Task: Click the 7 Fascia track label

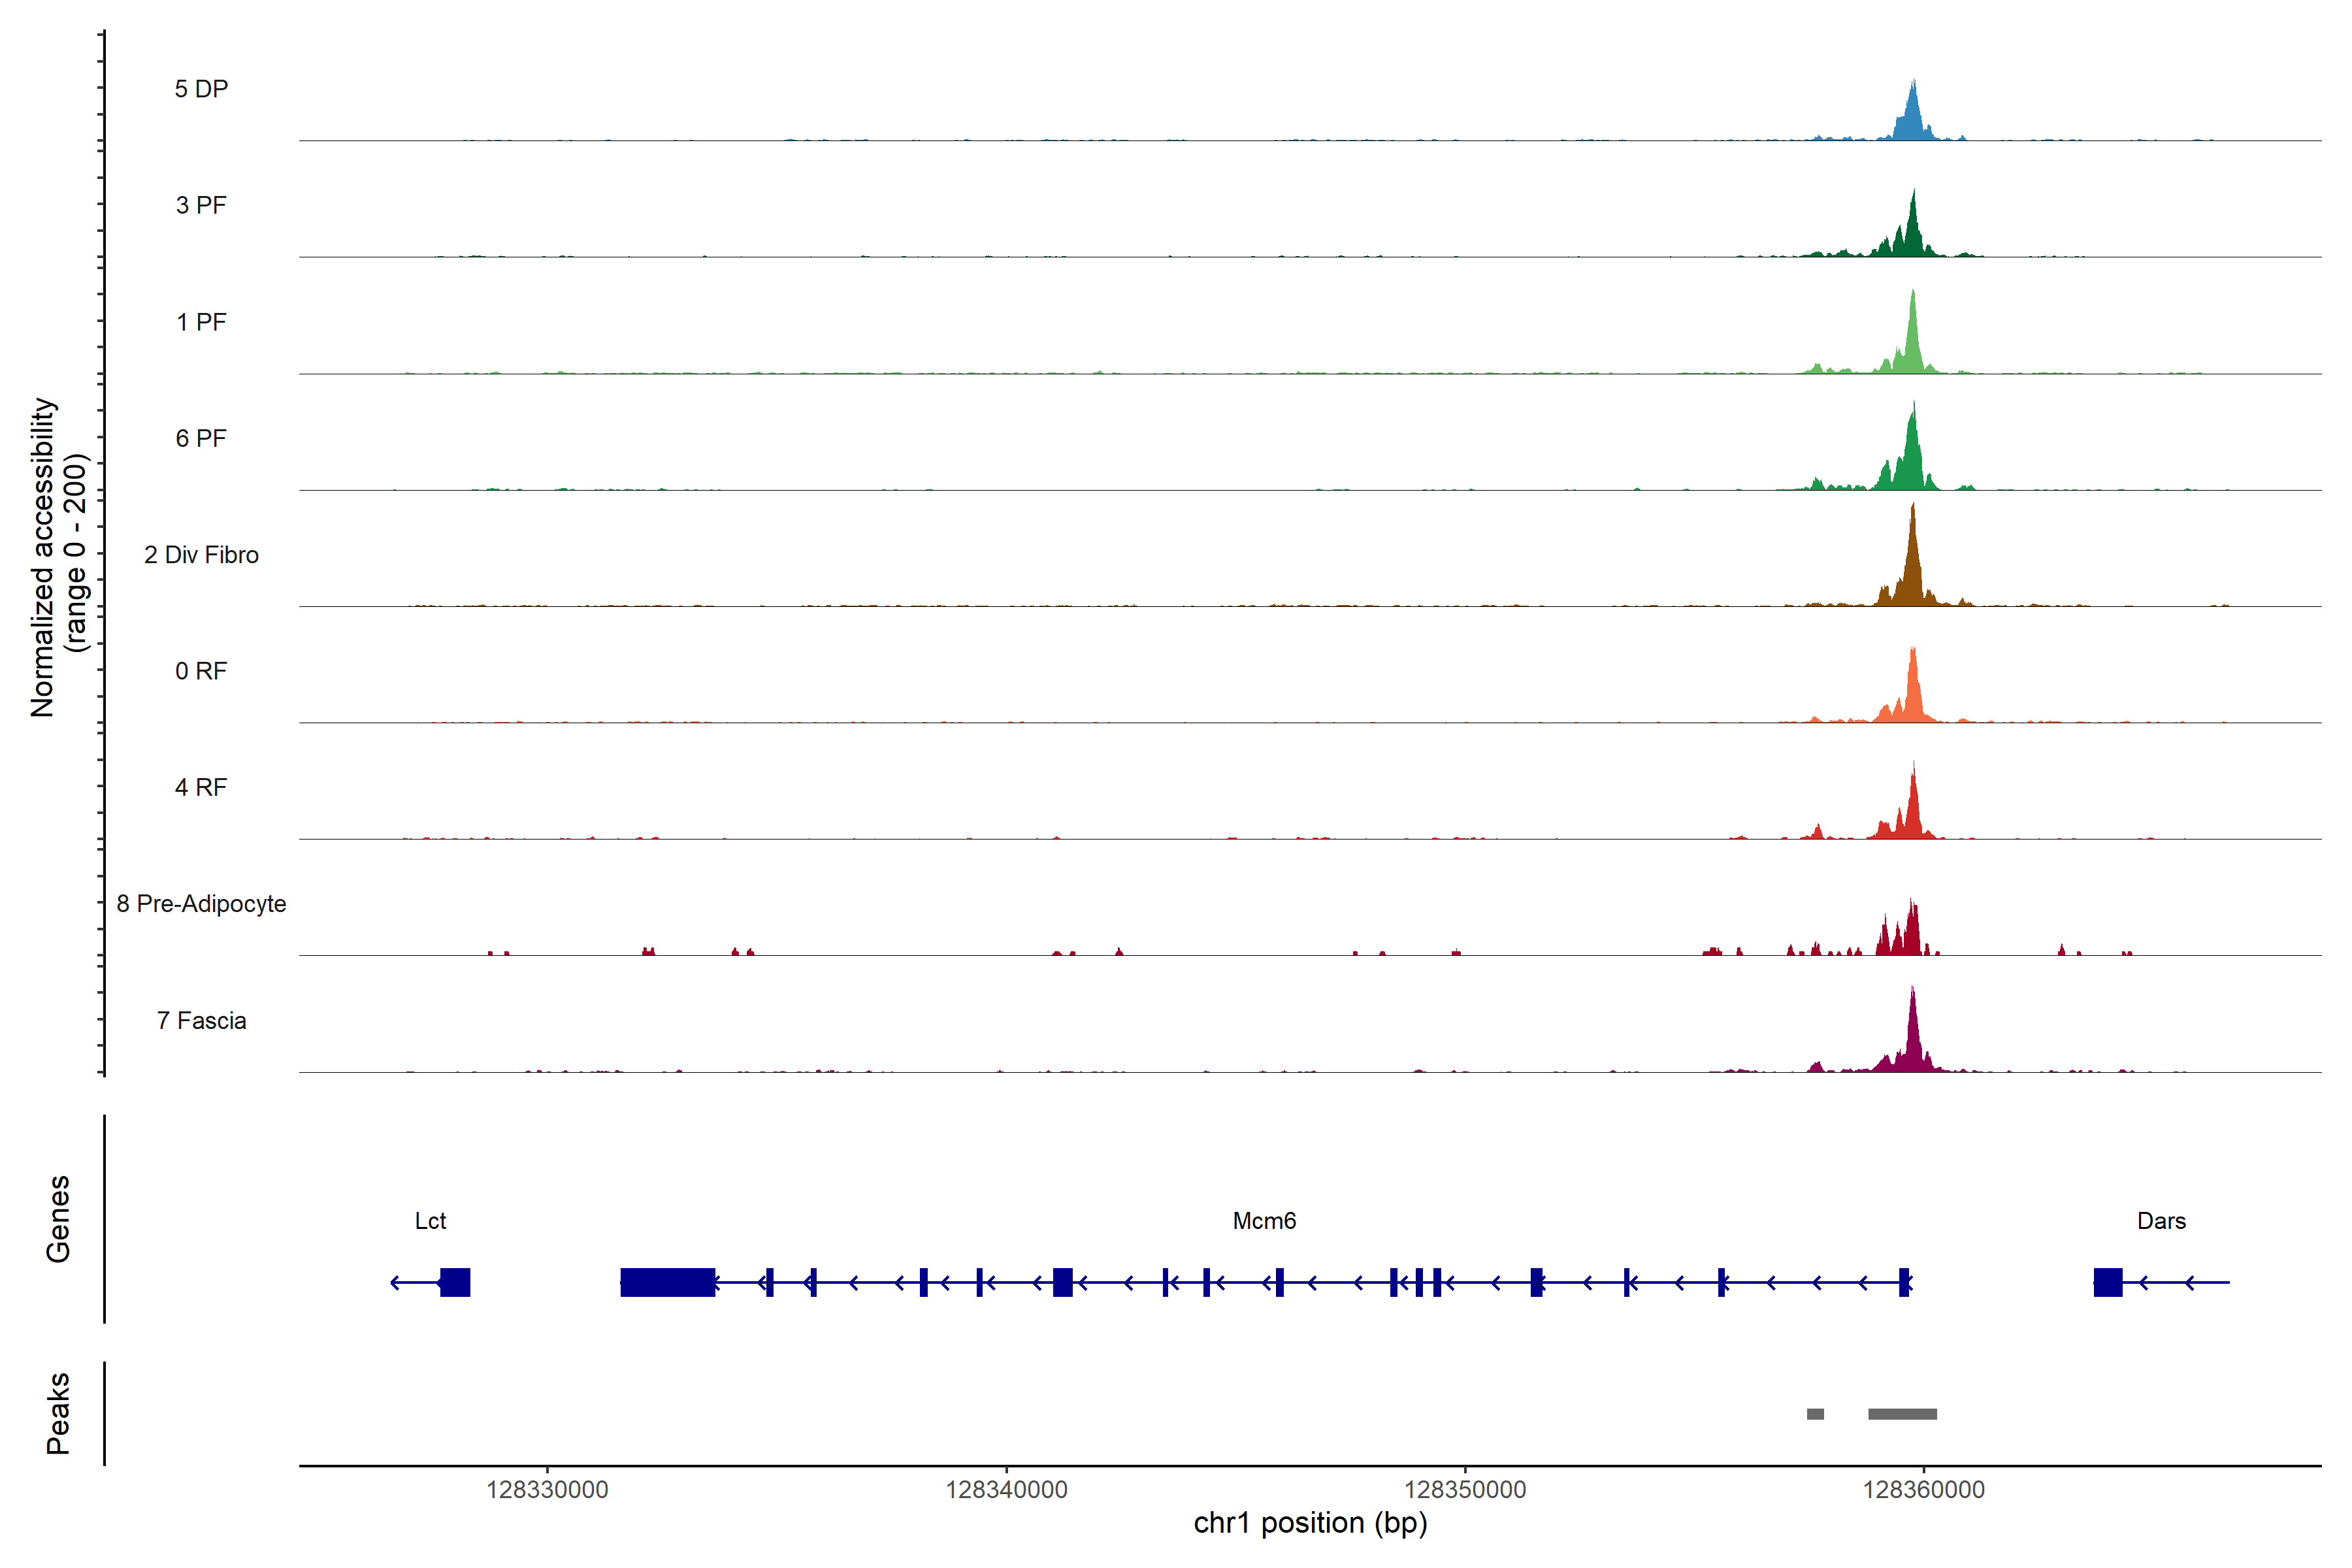Action: point(201,1020)
